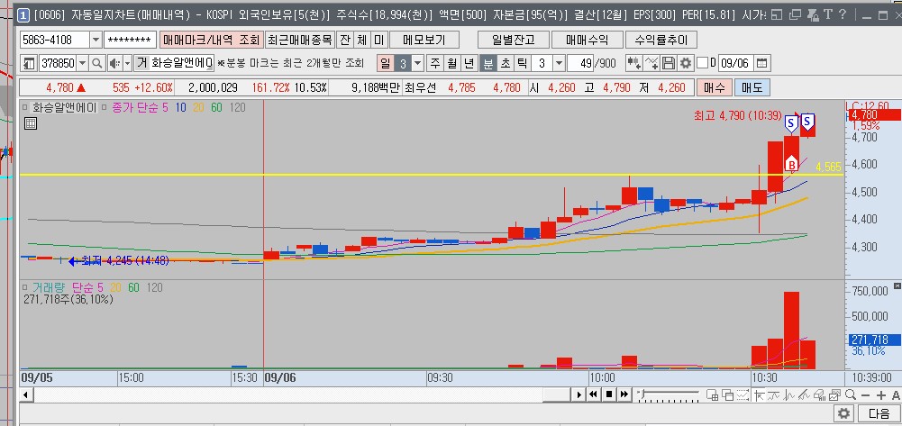Click the overlapping windows layout icon
Image resolution: width=902 pixels, height=426 pixels.
click(728, 395)
